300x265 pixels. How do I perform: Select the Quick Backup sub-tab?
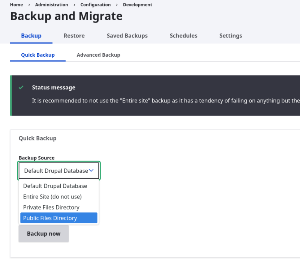coord(38,55)
